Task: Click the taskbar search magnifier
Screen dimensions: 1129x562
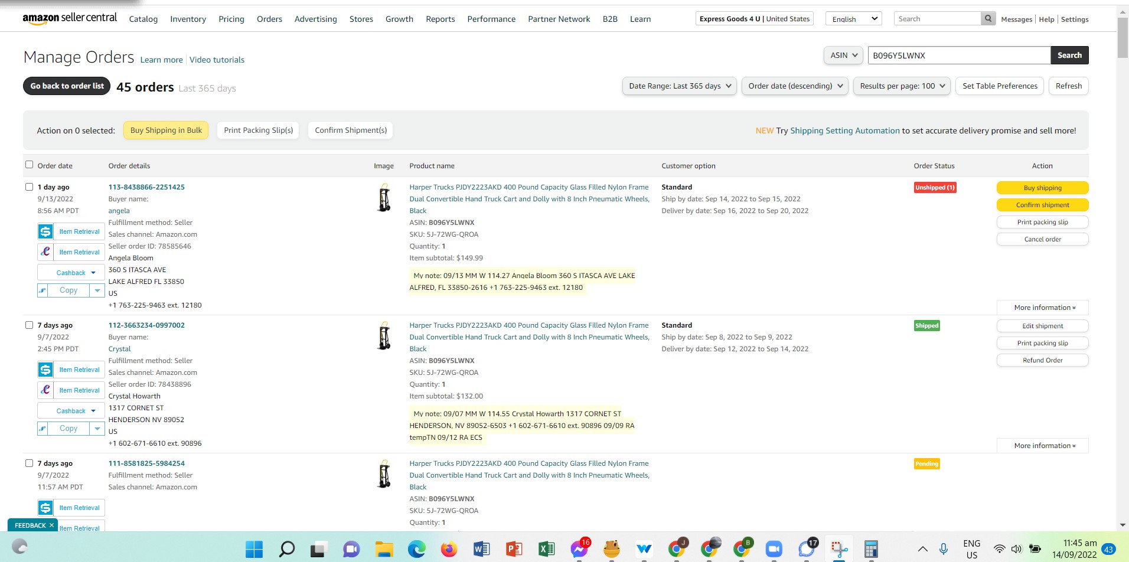Action: [x=287, y=550]
